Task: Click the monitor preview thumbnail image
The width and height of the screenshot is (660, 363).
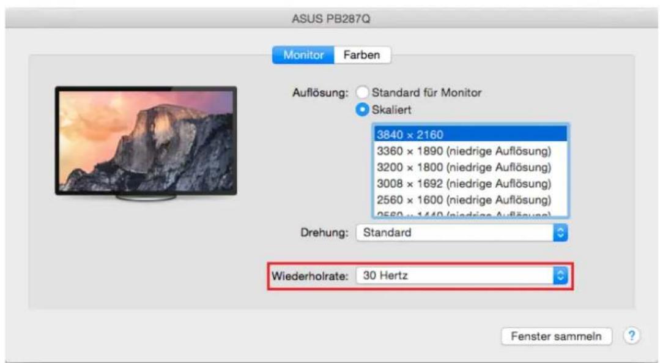Action: pos(146,143)
